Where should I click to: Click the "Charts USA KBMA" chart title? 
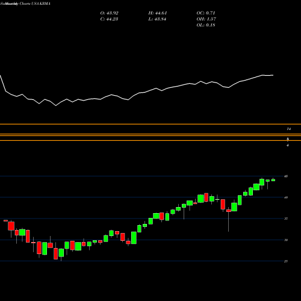[x=35, y=4]
